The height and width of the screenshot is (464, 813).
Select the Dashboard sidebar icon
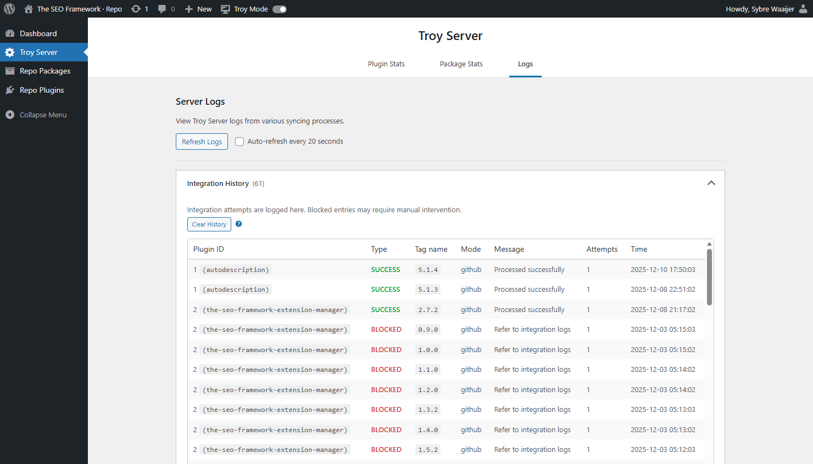(12, 33)
